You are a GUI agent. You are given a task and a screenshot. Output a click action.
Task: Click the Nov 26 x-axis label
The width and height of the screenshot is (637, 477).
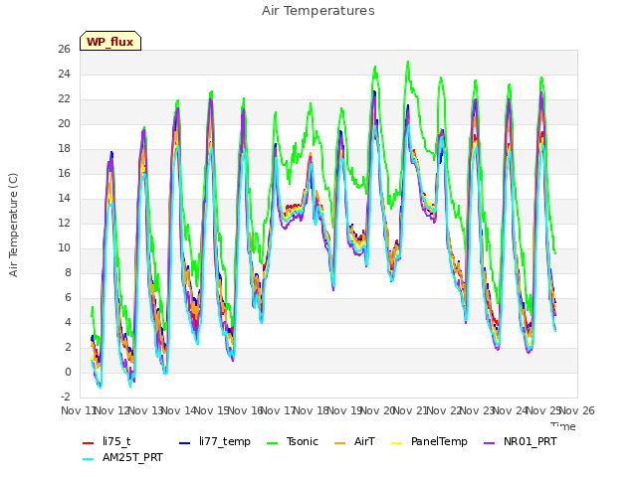tap(577, 410)
